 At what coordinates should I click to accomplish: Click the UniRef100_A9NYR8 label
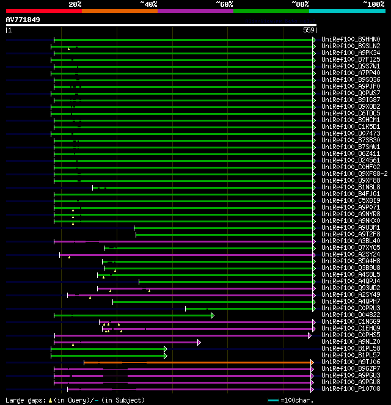(351, 214)
